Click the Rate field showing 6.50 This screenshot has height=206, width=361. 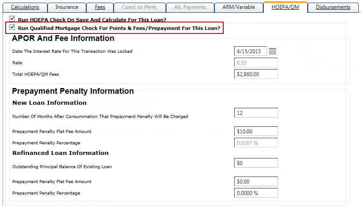coord(256,63)
